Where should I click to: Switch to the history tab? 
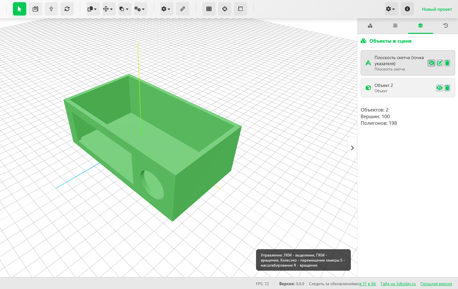pos(445,26)
